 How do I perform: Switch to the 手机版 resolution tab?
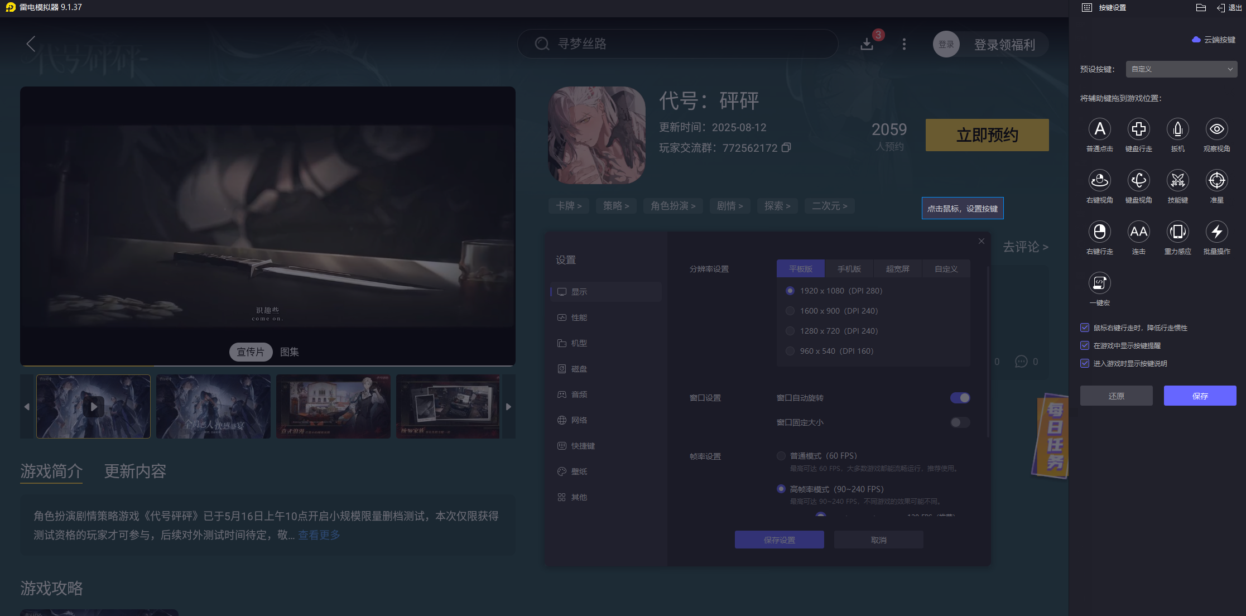click(849, 269)
